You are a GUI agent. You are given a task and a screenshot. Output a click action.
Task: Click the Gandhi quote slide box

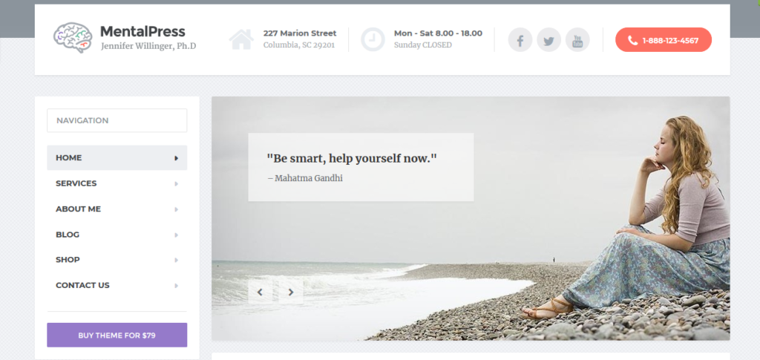[x=361, y=167]
